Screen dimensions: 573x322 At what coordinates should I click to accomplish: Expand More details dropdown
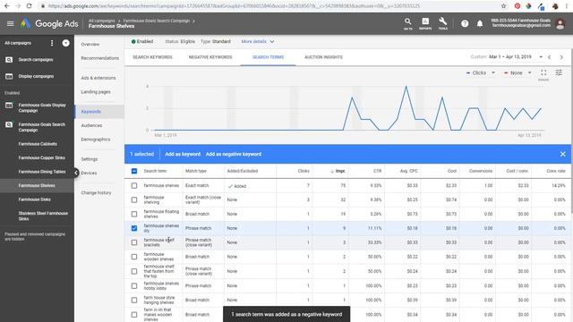pyautogui.click(x=258, y=42)
